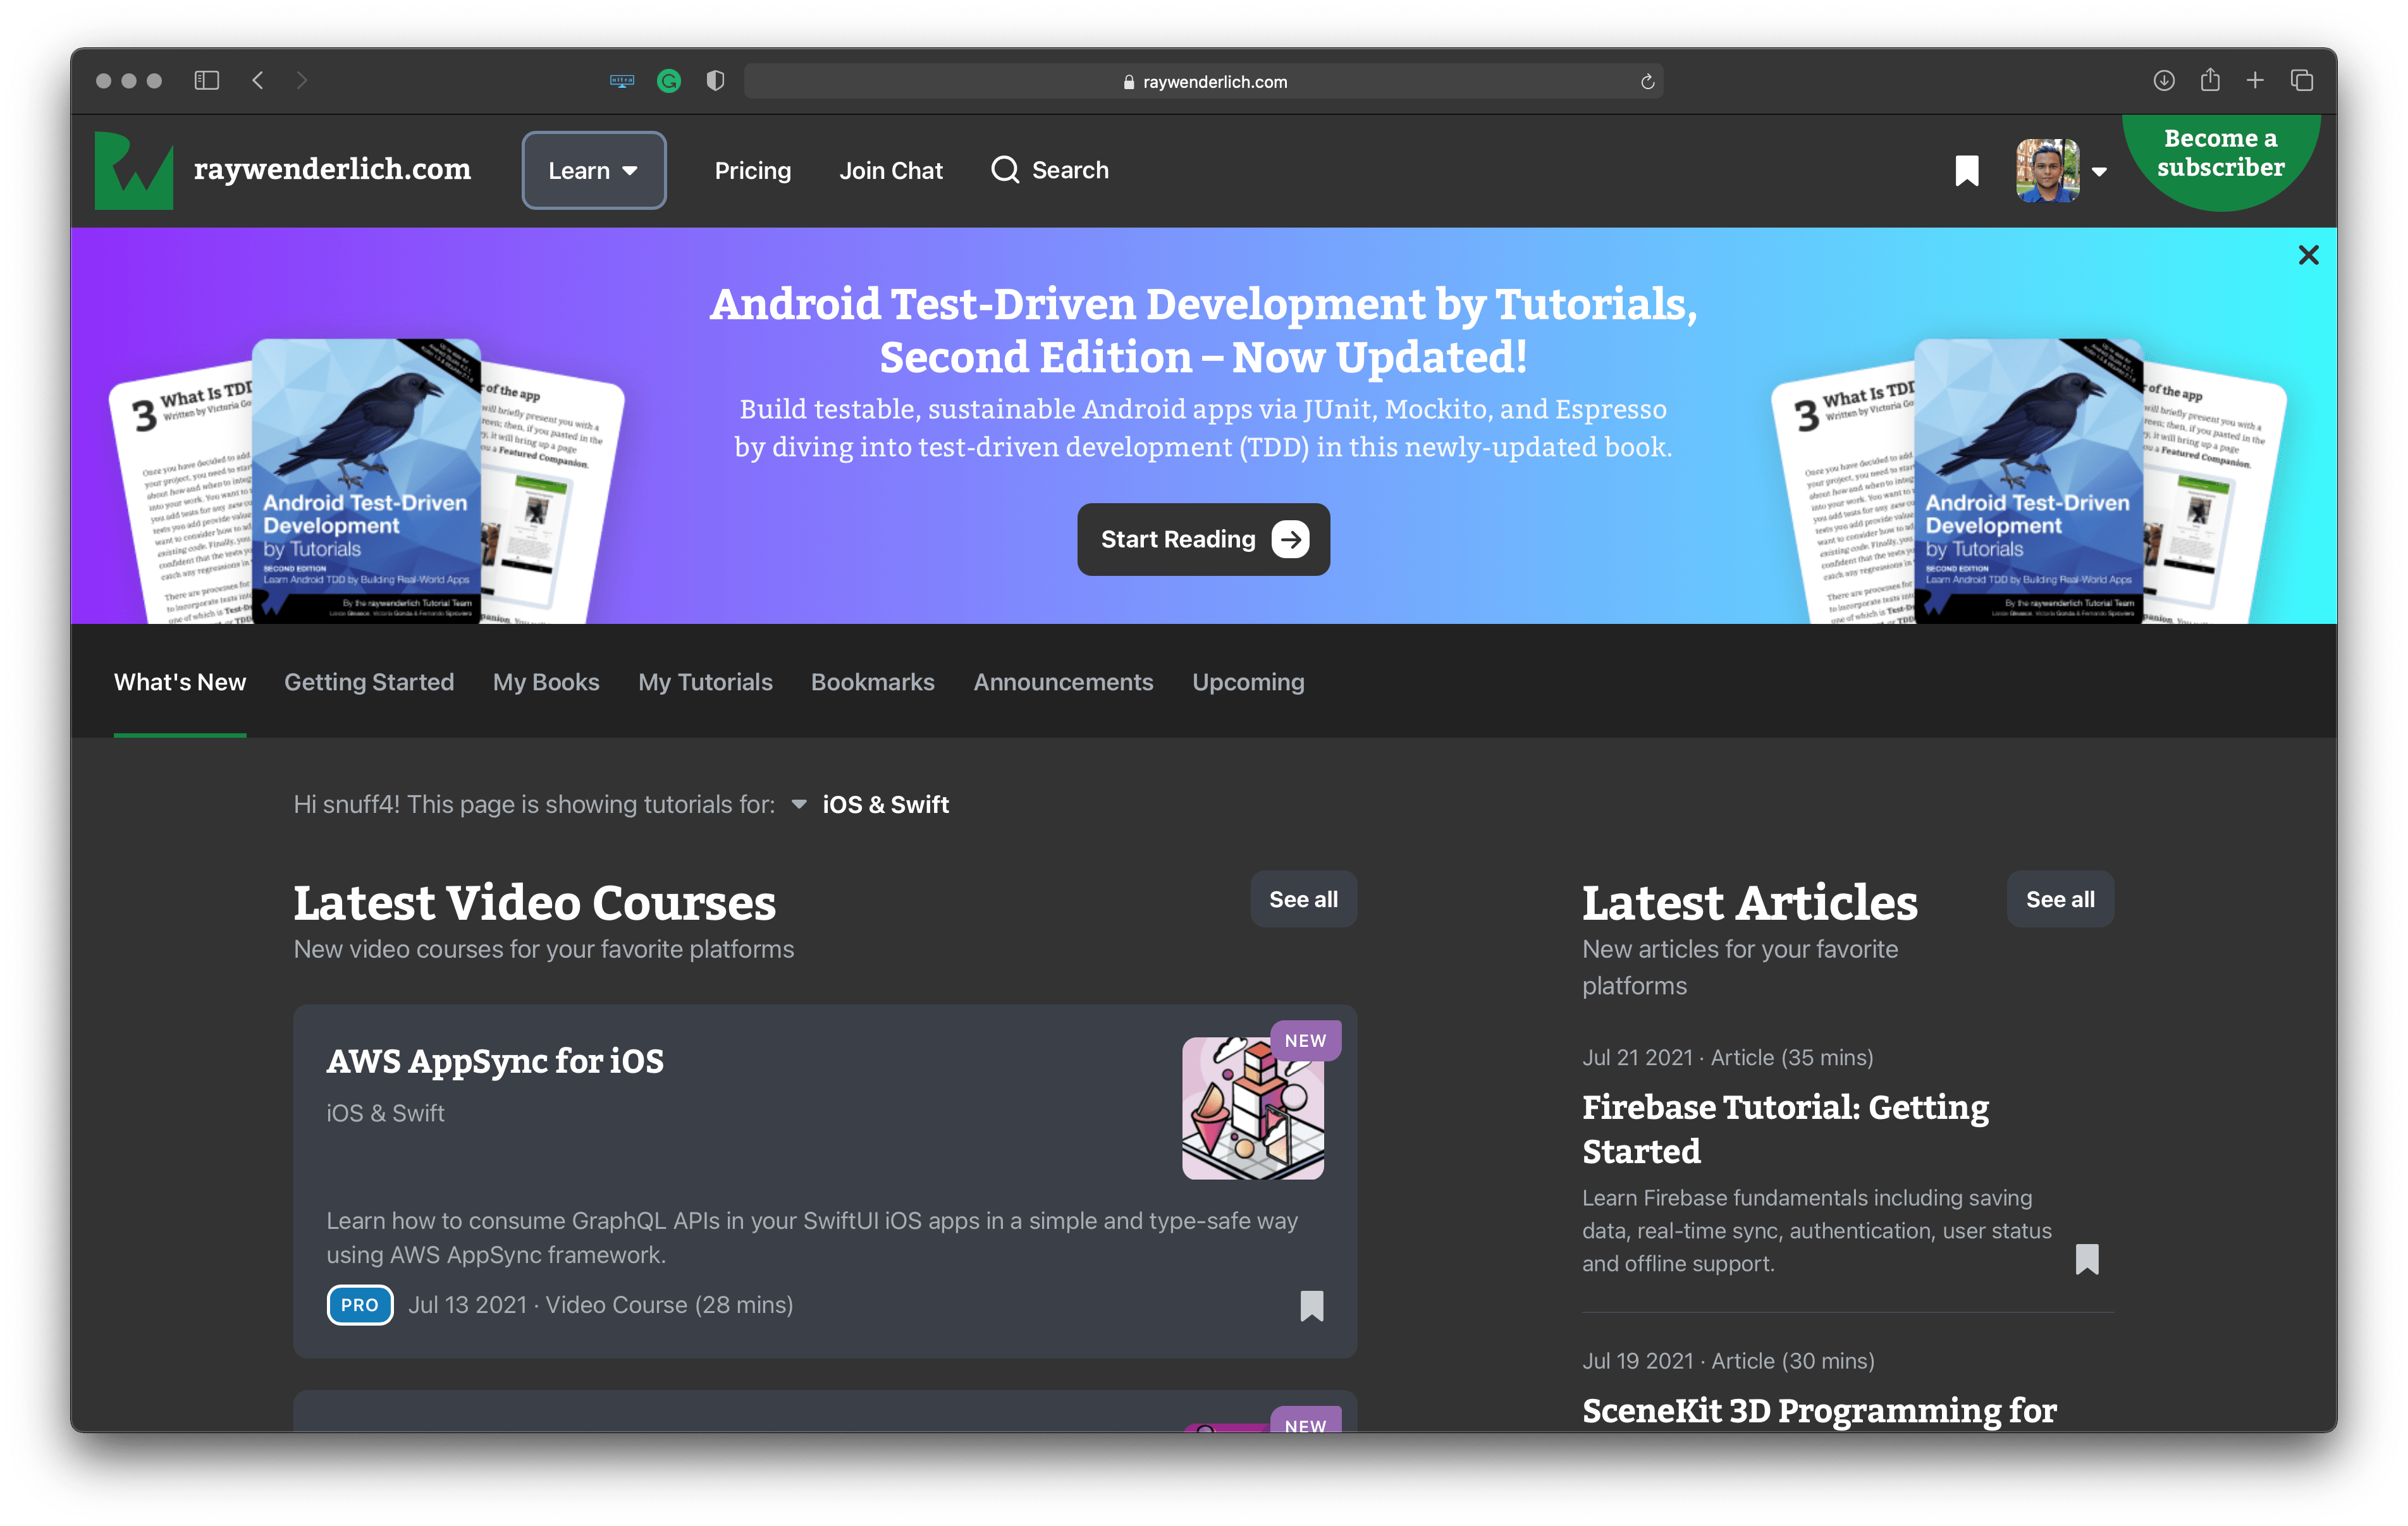Screen dimensions: 2408x1526
Task: Click the NEW badge on AWS AppSync card
Action: [x=1305, y=1040]
